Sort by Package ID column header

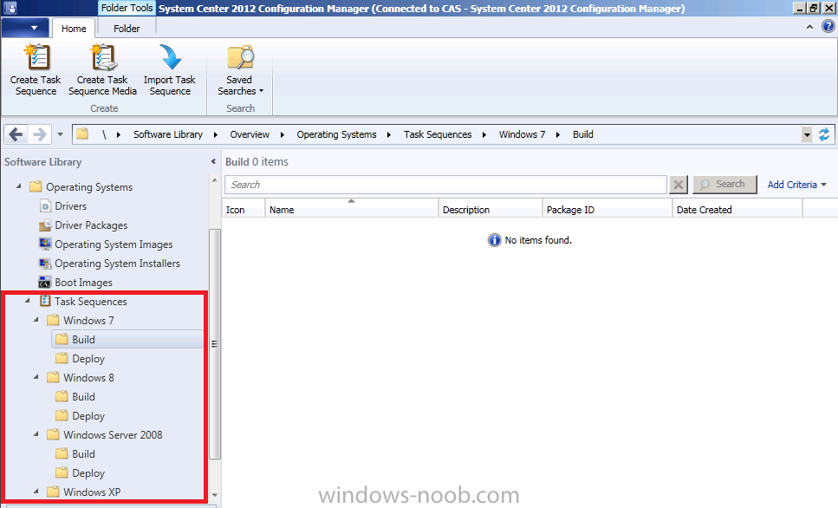click(607, 210)
